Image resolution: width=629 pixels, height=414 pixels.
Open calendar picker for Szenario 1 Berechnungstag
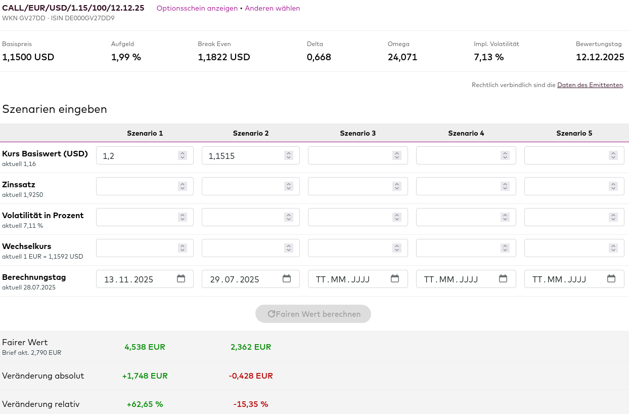181,279
